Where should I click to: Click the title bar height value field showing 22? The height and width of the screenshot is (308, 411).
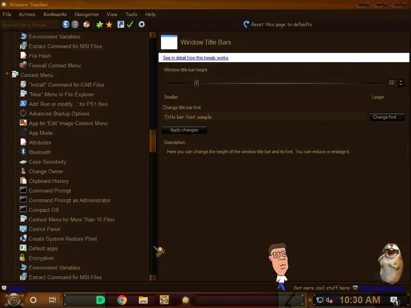(393, 83)
